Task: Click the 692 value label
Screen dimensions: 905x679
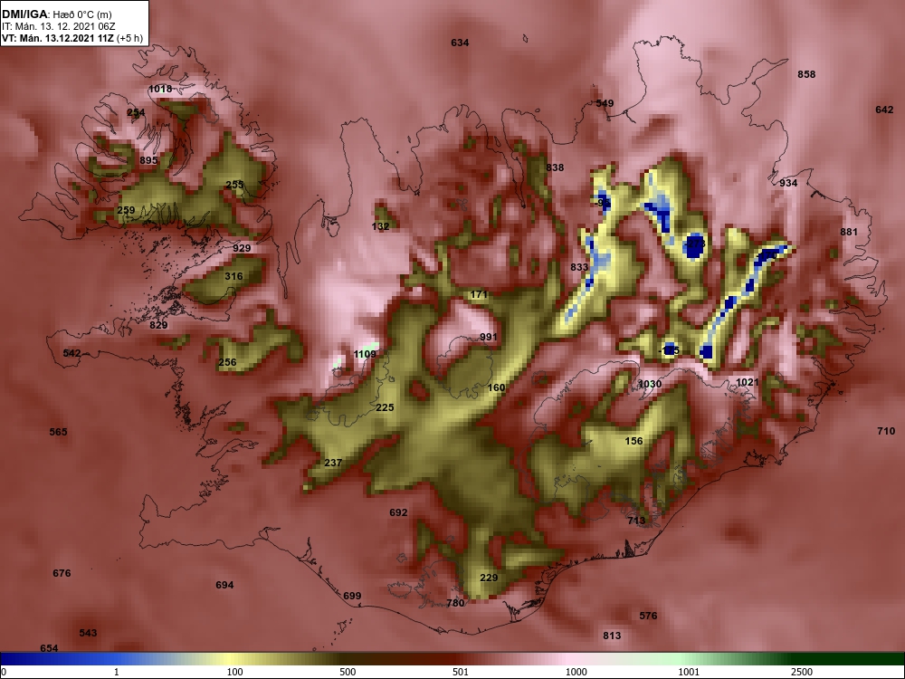Action: point(398,512)
